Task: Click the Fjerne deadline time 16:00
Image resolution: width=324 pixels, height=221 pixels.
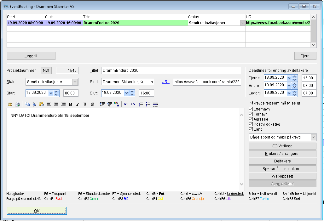Action: click(x=309, y=78)
